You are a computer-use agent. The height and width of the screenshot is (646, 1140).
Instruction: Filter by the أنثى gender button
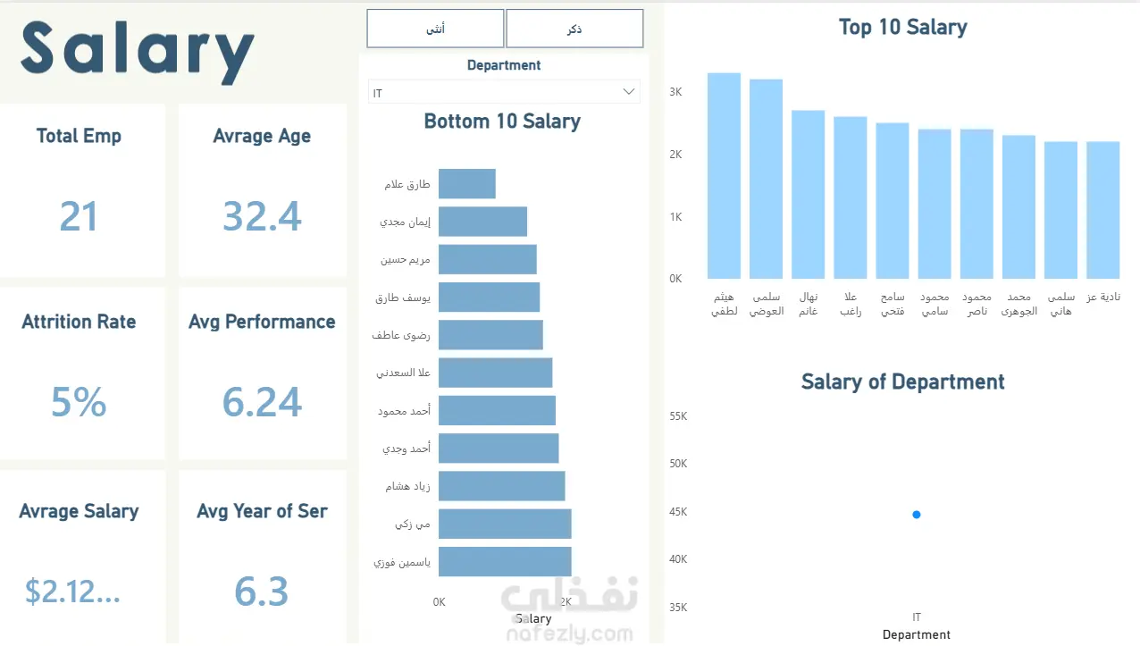[435, 29]
